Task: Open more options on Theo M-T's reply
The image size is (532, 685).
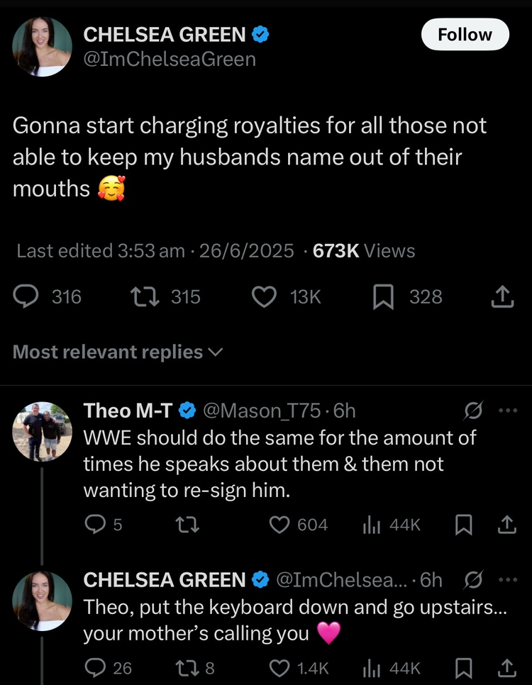Action: tap(508, 411)
